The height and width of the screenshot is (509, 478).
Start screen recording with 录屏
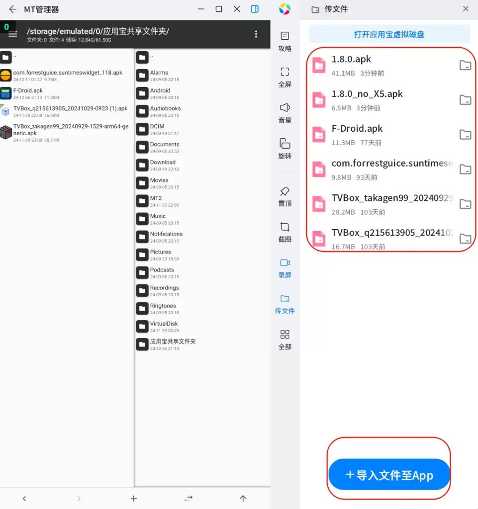285,268
